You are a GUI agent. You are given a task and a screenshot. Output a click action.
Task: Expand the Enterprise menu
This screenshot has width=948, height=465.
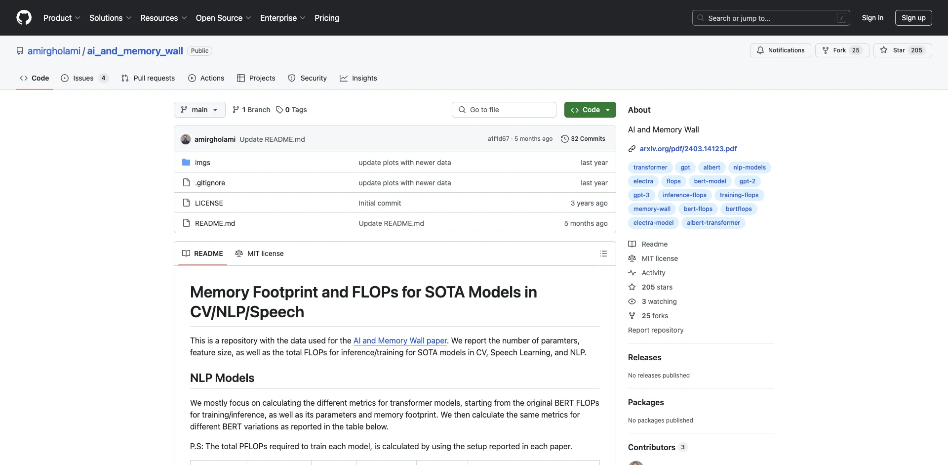[x=283, y=18]
